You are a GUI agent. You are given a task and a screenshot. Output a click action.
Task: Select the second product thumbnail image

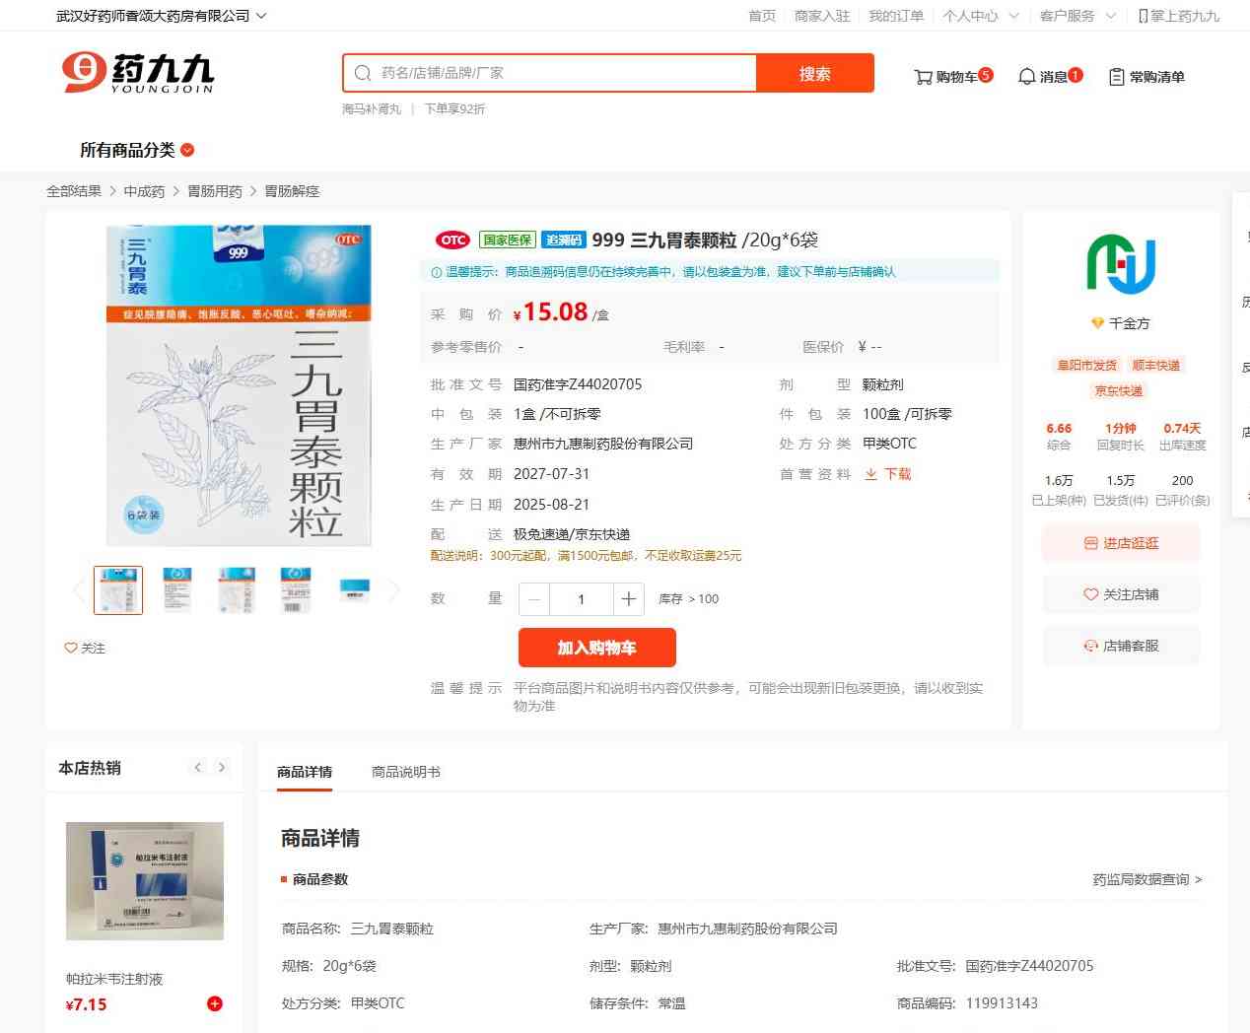177,590
